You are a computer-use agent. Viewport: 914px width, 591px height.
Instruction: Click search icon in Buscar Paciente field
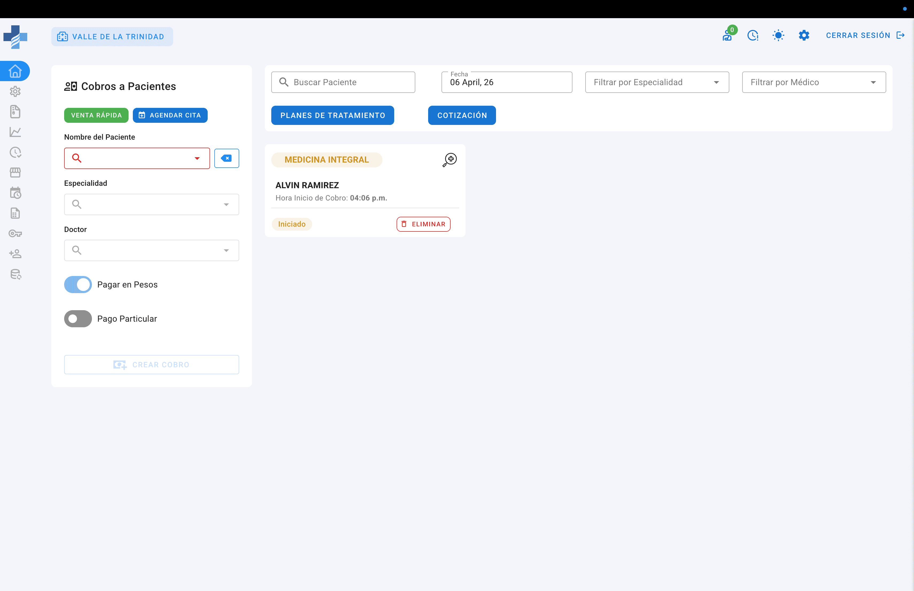[284, 82]
